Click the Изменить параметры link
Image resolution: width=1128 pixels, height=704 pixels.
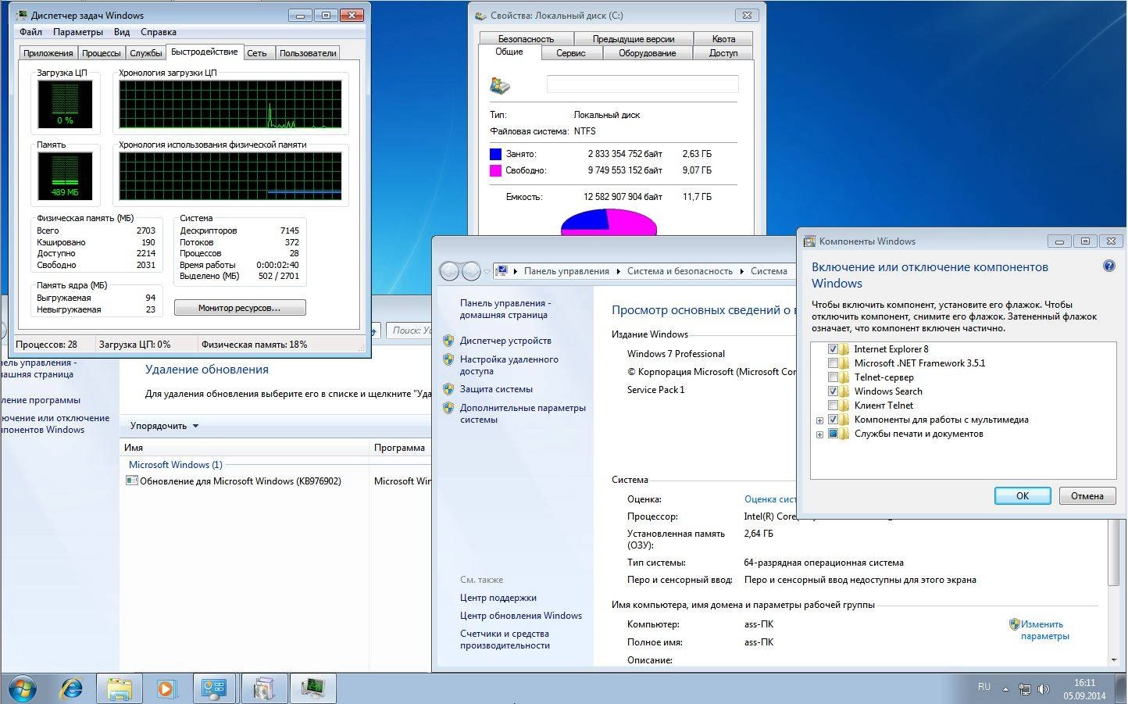(1045, 630)
